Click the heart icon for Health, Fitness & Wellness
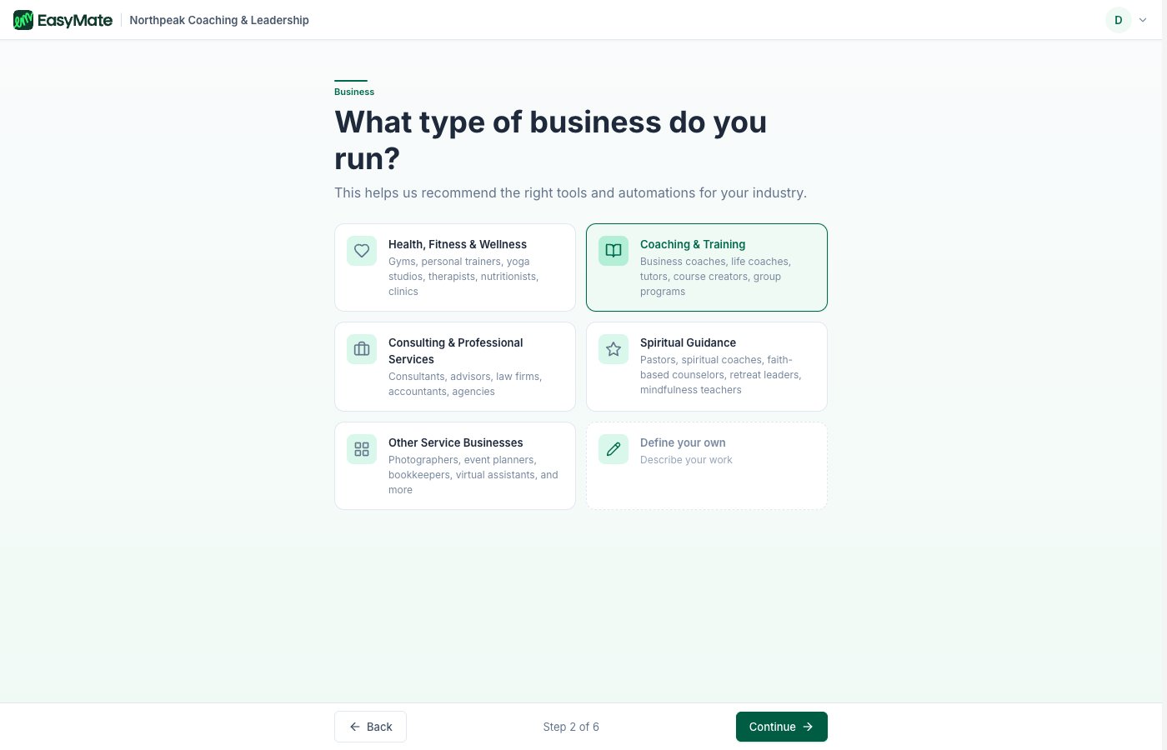The height and width of the screenshot is (750, 1167). click(362, 251)
